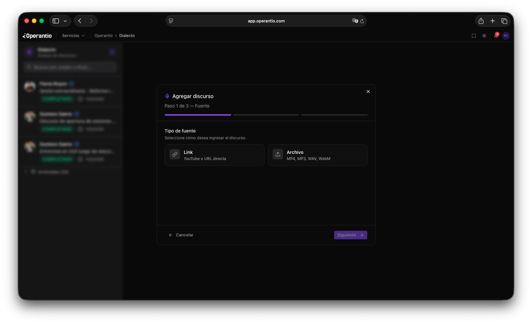This screenshot has width=532, height=324.
Task: Open the first blurred speech item in sidebar
Action: click(x=70, y=91)
